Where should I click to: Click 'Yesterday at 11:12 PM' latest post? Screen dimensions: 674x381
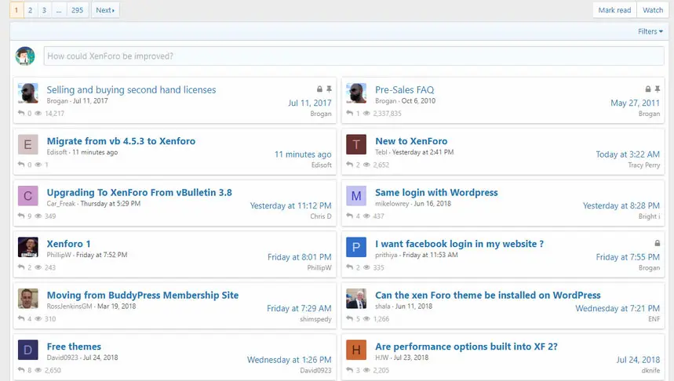pyautogui.click(x=290, y=205)
